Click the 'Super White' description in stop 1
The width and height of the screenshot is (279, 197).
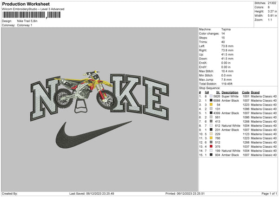click(230, 96)
